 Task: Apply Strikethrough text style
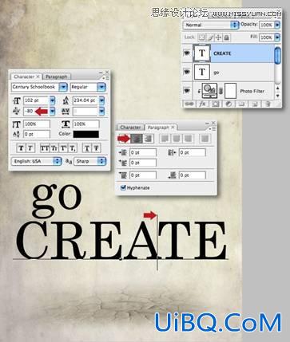pyautogui.click(x=96, y=148)
